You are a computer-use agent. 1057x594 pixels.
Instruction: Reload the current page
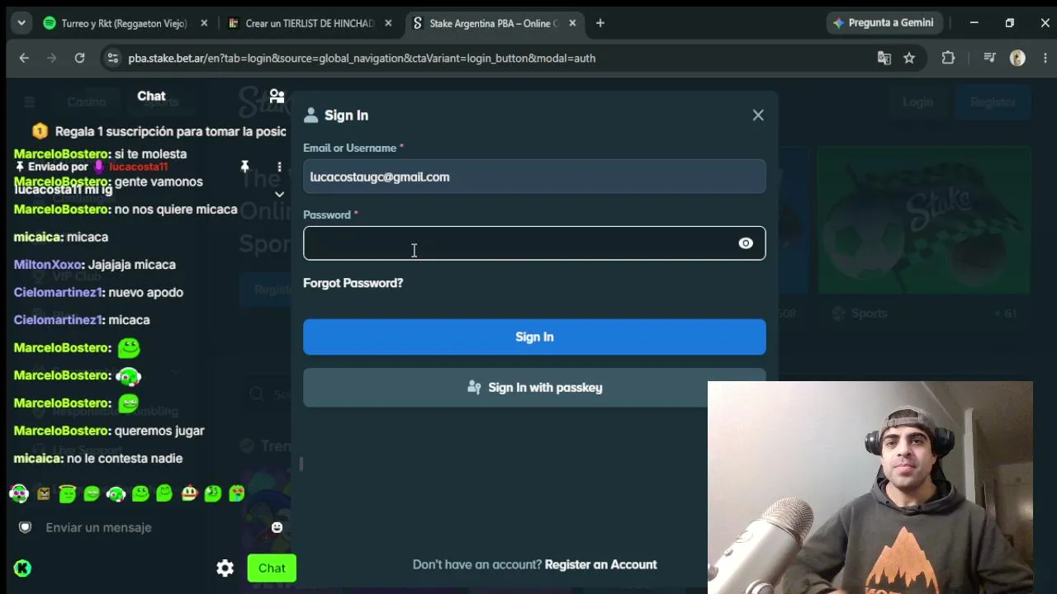tap(79, 58)
